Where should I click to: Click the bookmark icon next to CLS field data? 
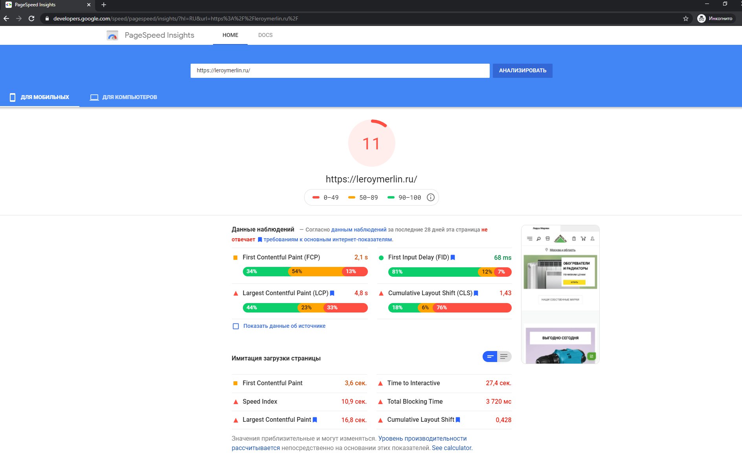[476, 293]
